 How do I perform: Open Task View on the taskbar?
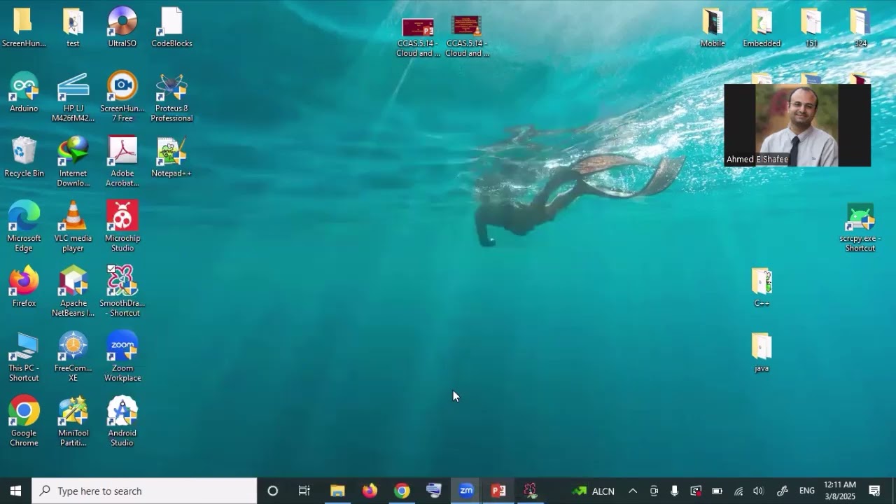pos(304,491)
